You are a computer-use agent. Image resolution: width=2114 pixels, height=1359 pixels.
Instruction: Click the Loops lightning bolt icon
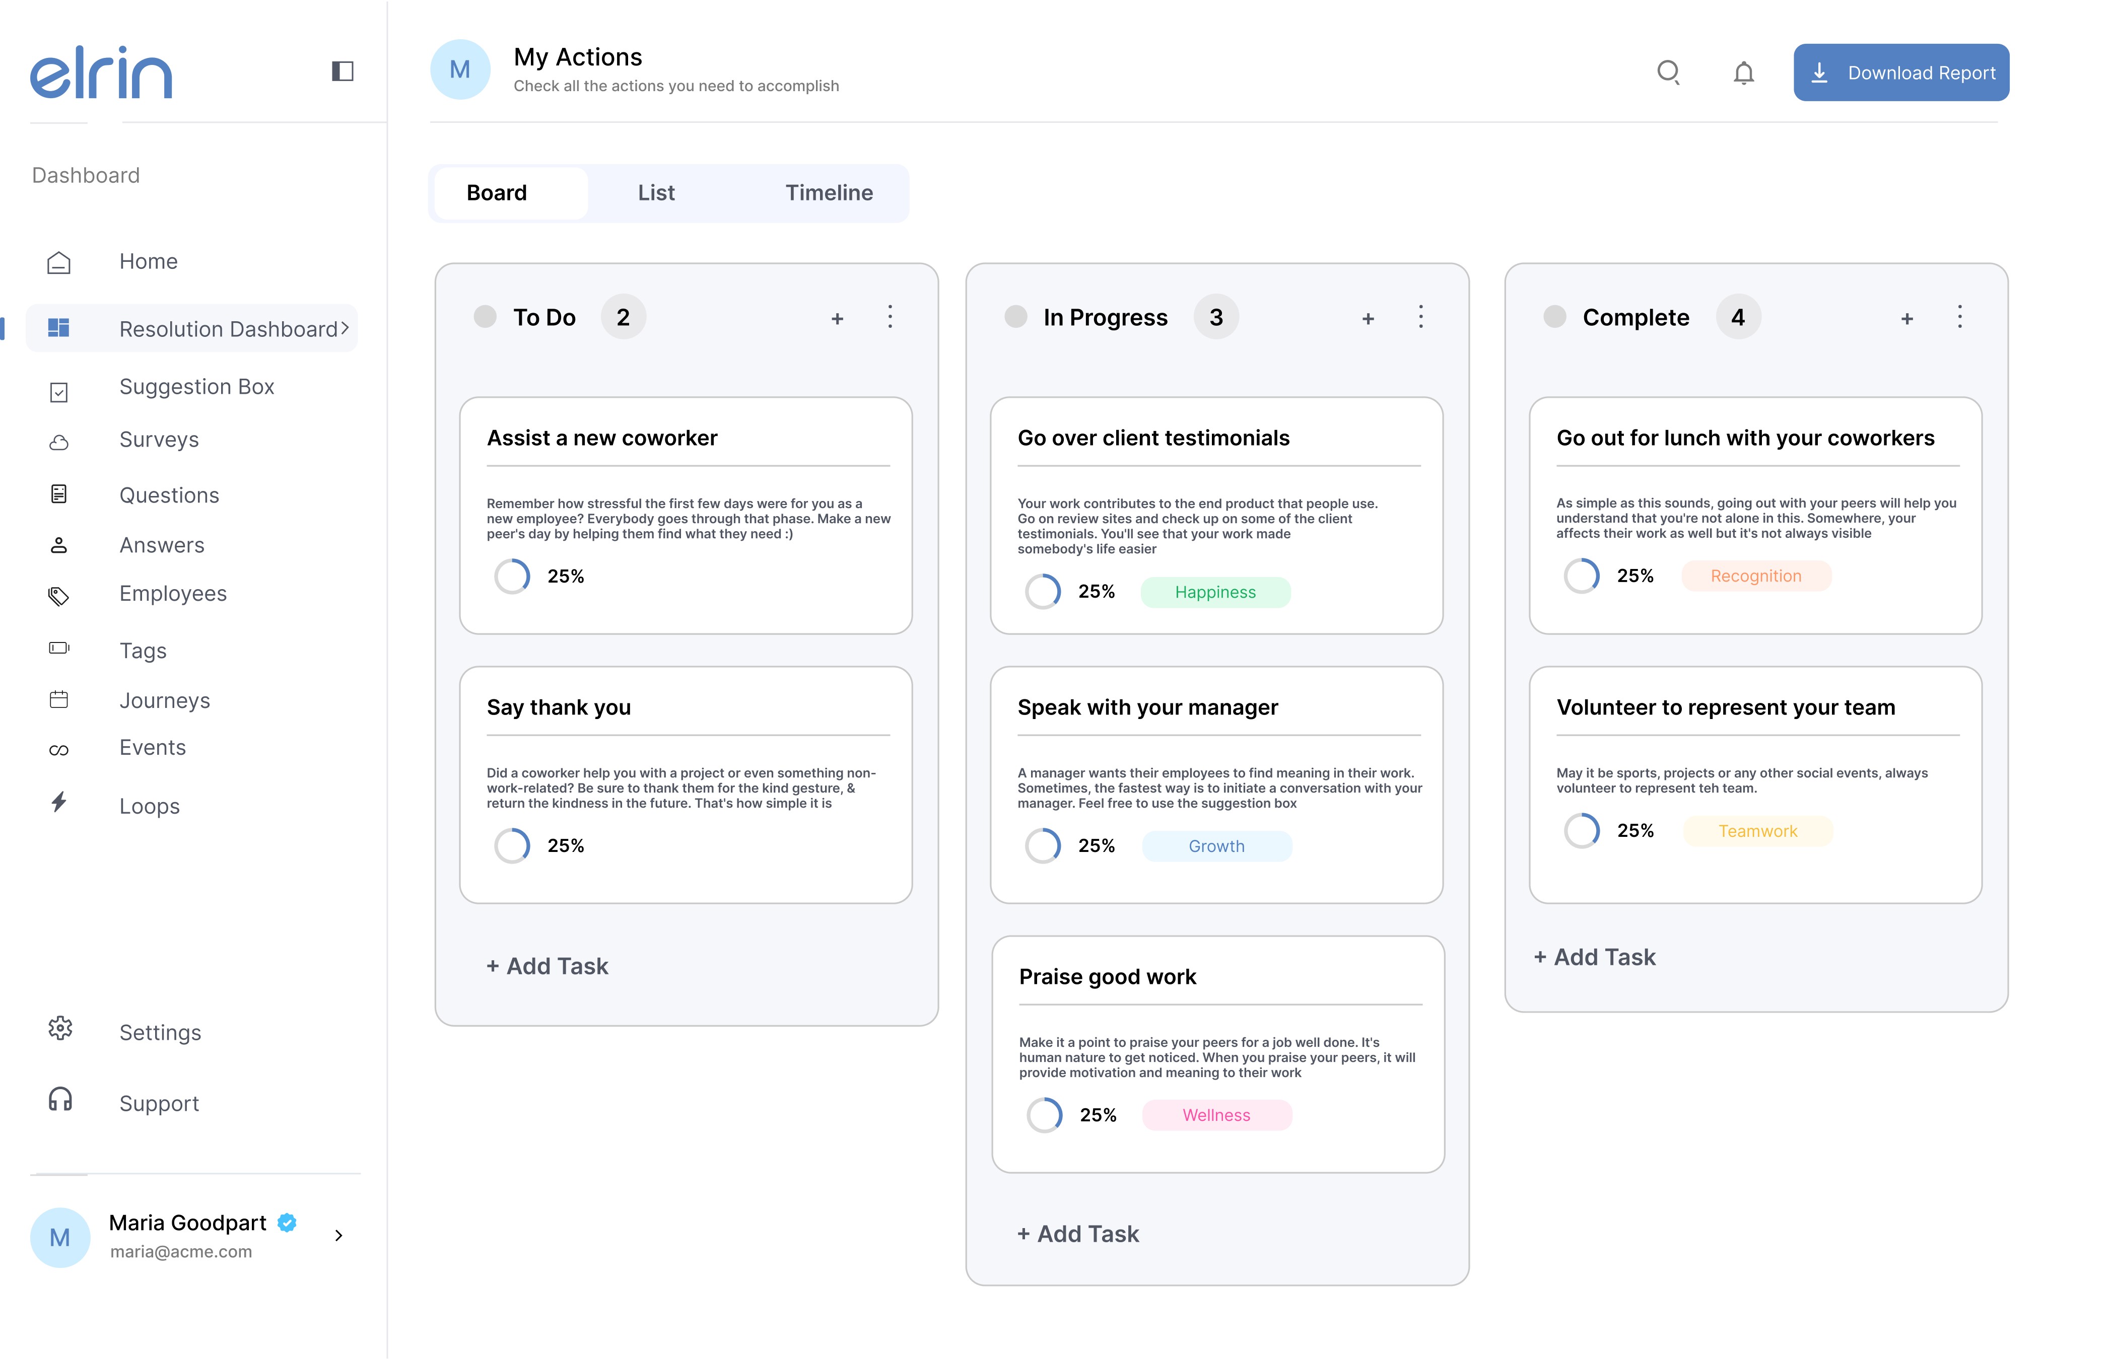click(59, 802)
